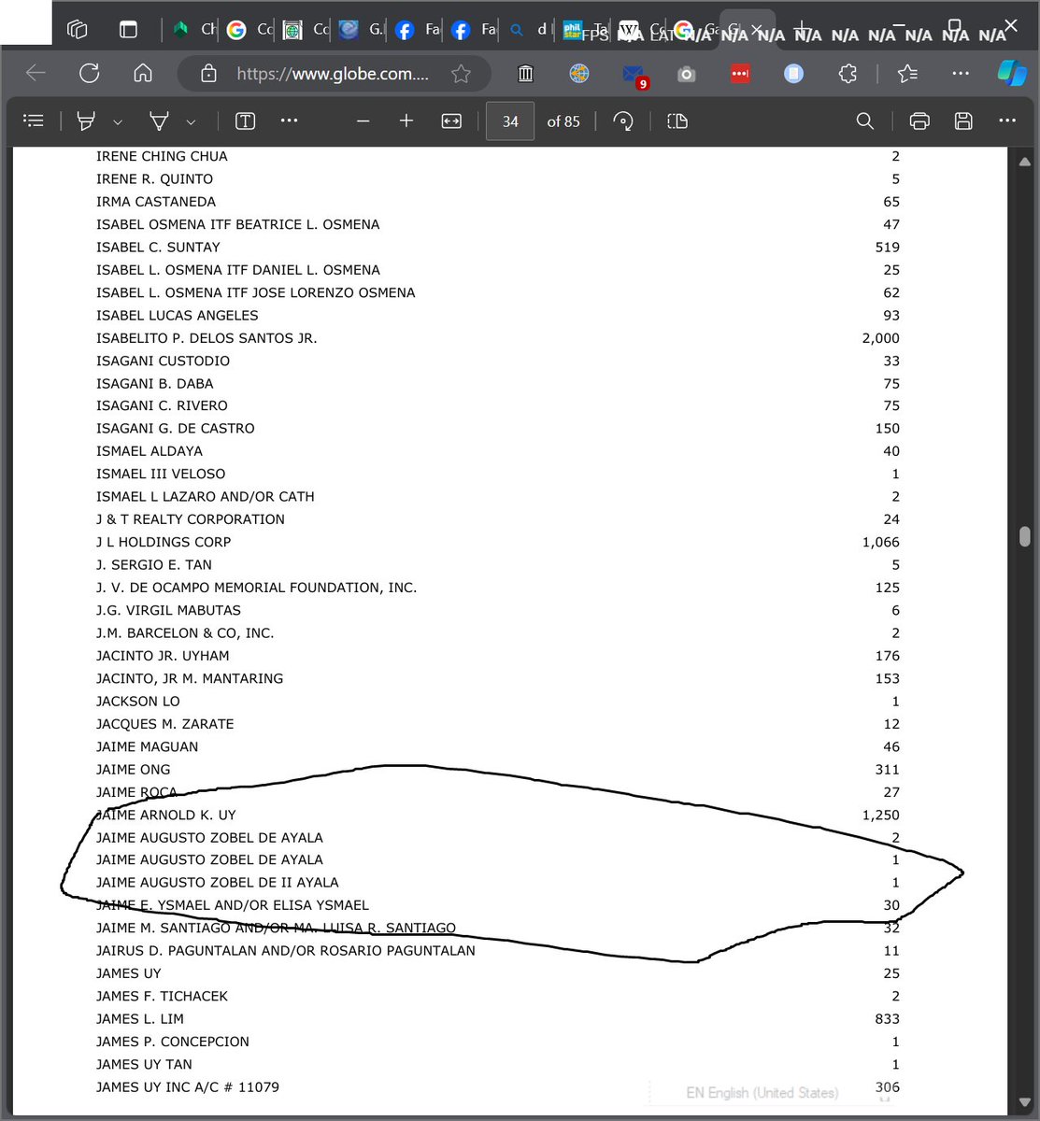Open the PDF toolbar more options menu
The width and height of the screenshot is (1040, 1121).
pos(1006,121)
